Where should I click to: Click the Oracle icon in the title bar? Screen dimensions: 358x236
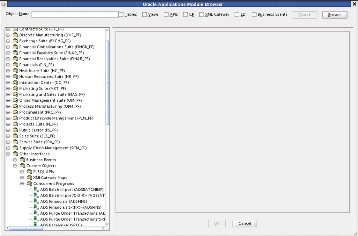point(3,4)
